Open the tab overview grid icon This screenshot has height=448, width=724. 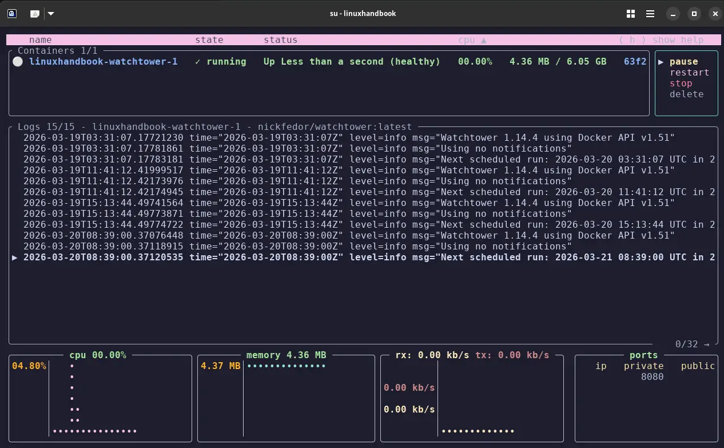pos(630,13)
